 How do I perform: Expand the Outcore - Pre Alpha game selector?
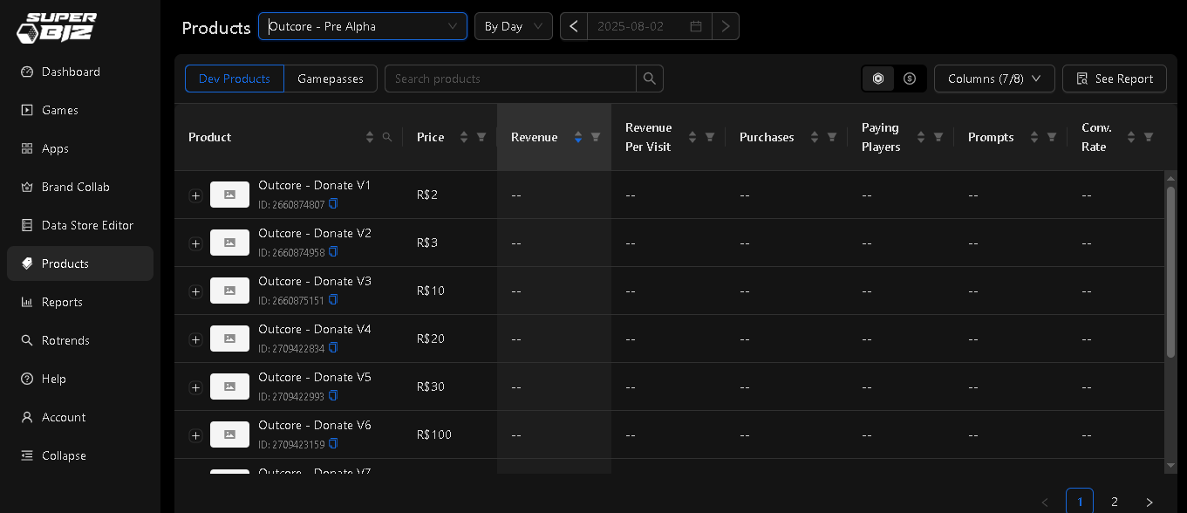[x=362, y=26]
